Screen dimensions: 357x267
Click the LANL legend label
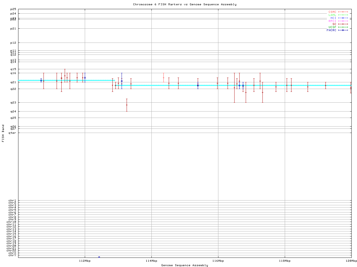pos(332,15)
